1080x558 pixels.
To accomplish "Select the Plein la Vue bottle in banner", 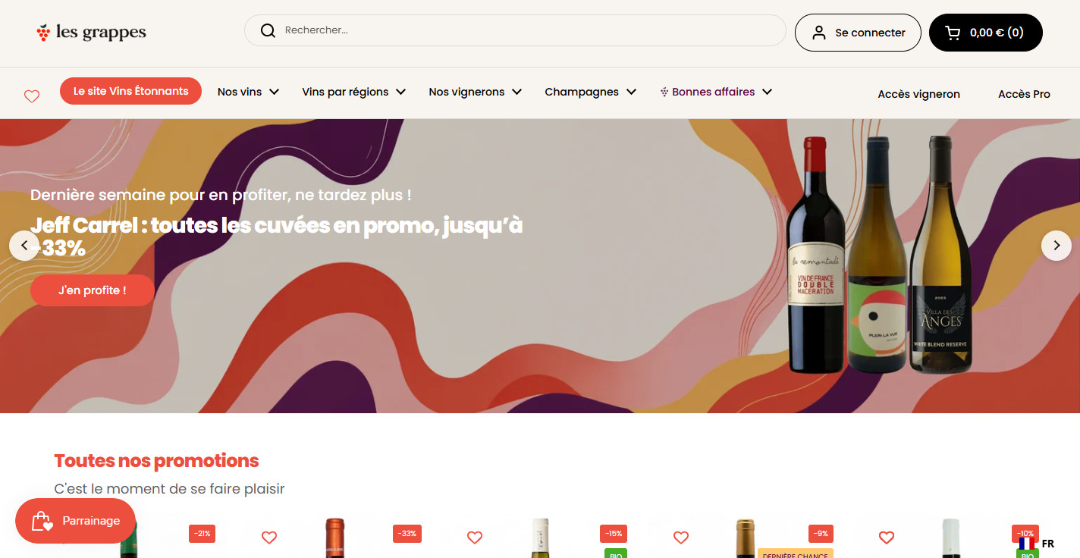I will [877, 254].
